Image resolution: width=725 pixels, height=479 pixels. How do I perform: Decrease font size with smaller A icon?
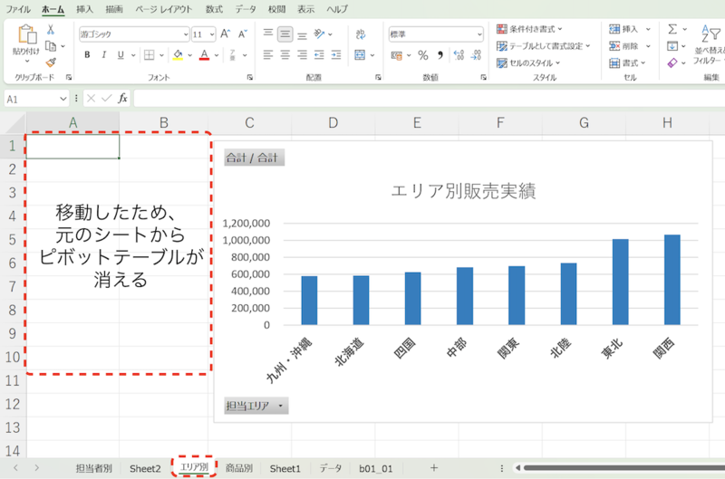[242, 34]
